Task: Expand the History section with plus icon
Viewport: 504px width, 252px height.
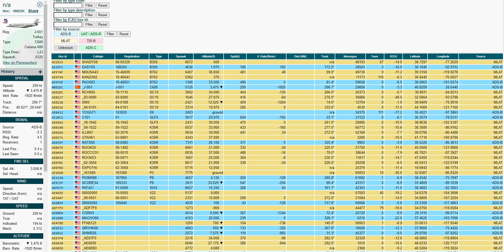Action: click(x=40, y=72)
